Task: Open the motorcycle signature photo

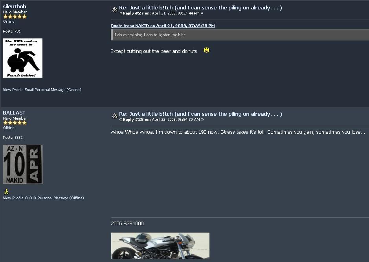Action: (160, 246)
